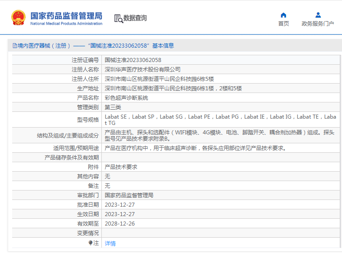Click the 批准日期 label
This screenshot has width=342, height=257.
point(88,205)
